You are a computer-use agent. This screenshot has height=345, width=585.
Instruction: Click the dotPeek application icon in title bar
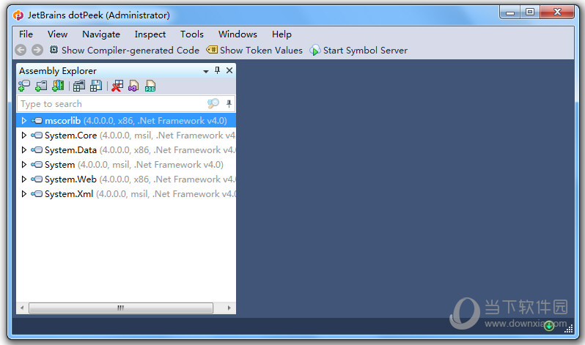click(x=18, y=15)
